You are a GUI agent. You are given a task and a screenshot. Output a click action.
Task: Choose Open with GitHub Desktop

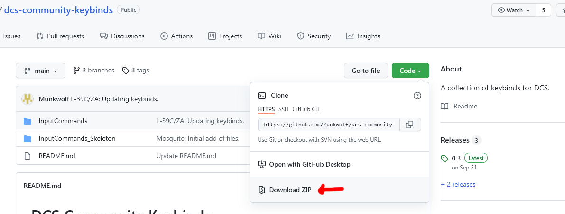[340, 164]
